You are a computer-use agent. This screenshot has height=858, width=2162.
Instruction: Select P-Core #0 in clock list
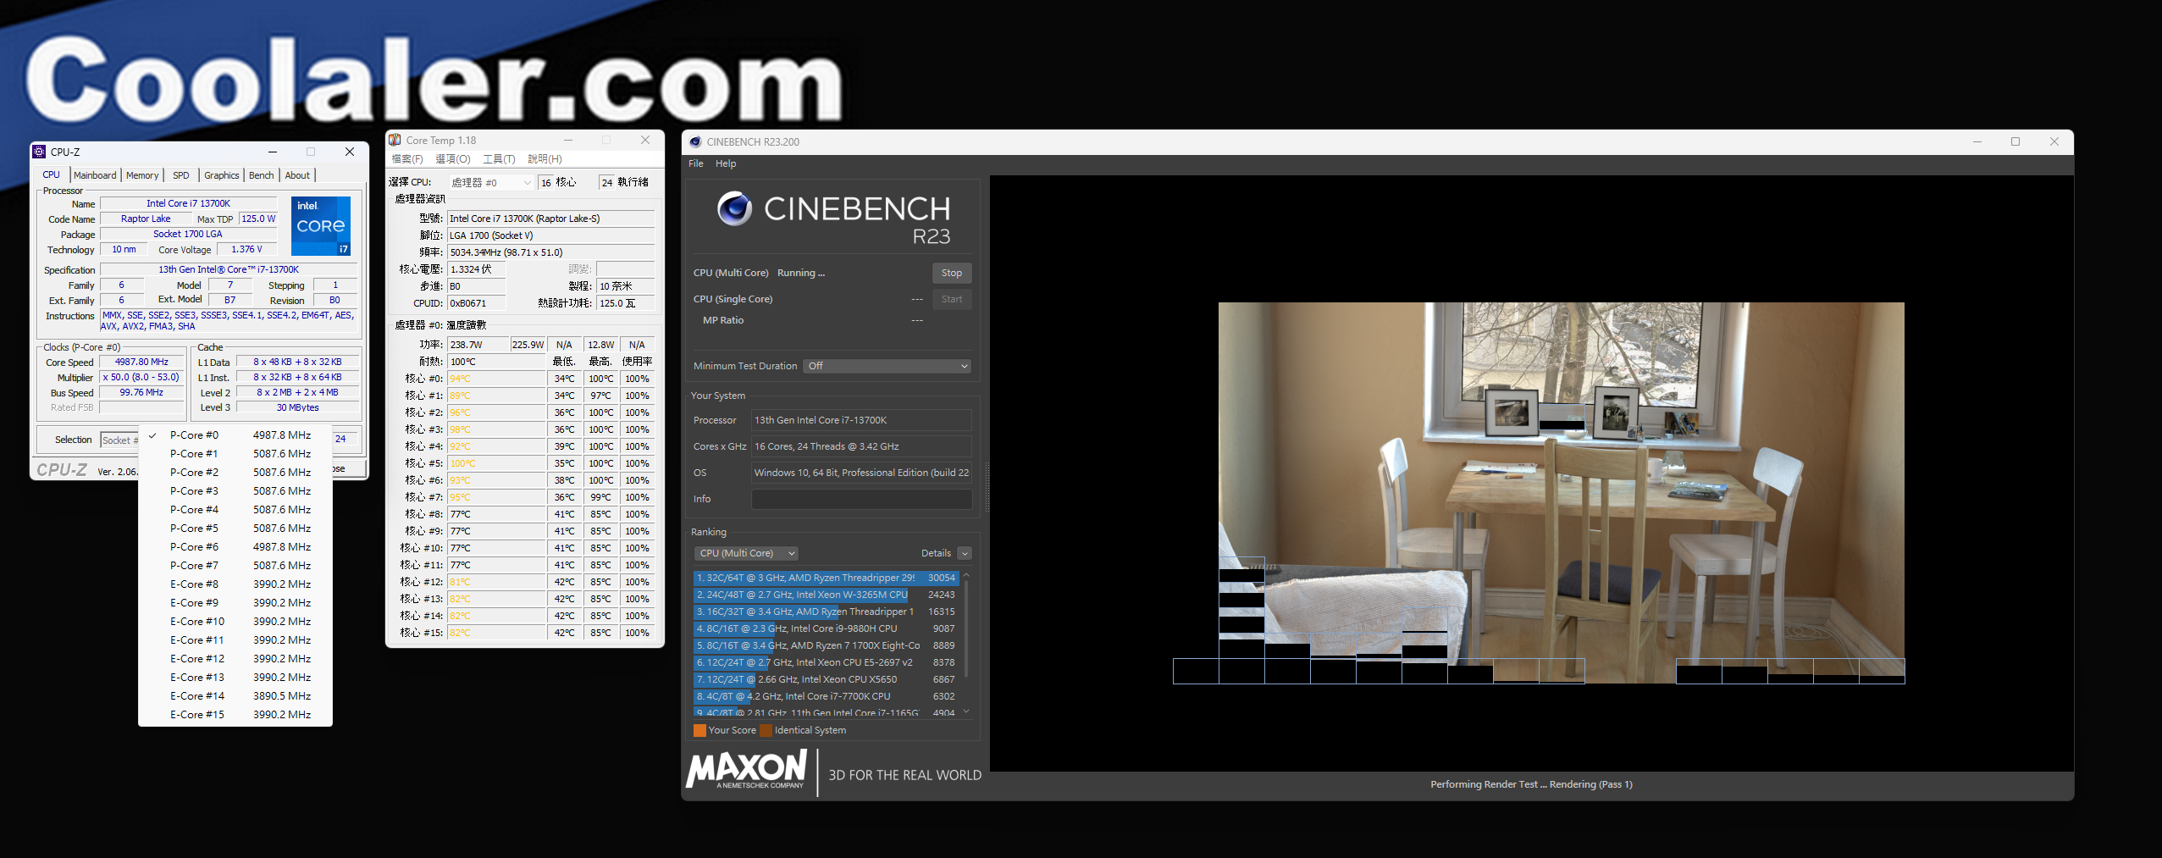pyautogui.click(x=235, y=435)
